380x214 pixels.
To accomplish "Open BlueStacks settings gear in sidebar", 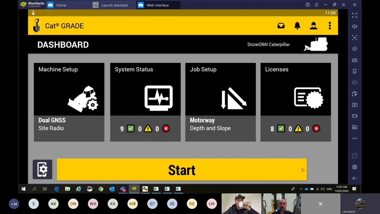I will pos(354,167).
